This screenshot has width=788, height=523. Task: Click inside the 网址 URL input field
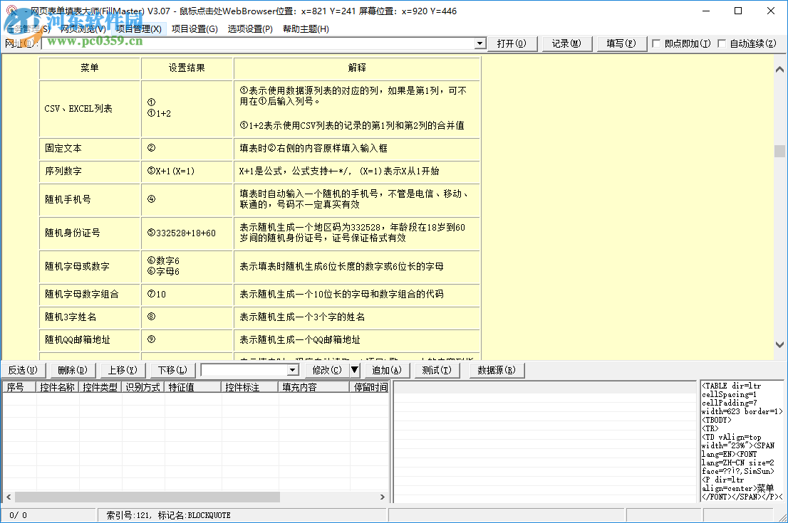(249, 43)
